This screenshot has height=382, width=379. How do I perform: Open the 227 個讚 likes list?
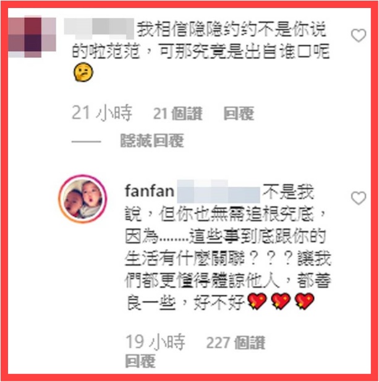(236, 343)
